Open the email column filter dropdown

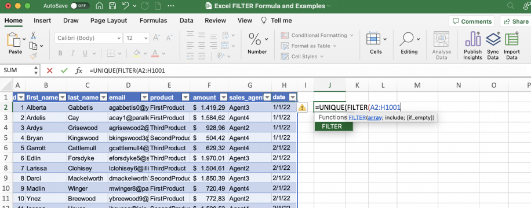[144, 98]
